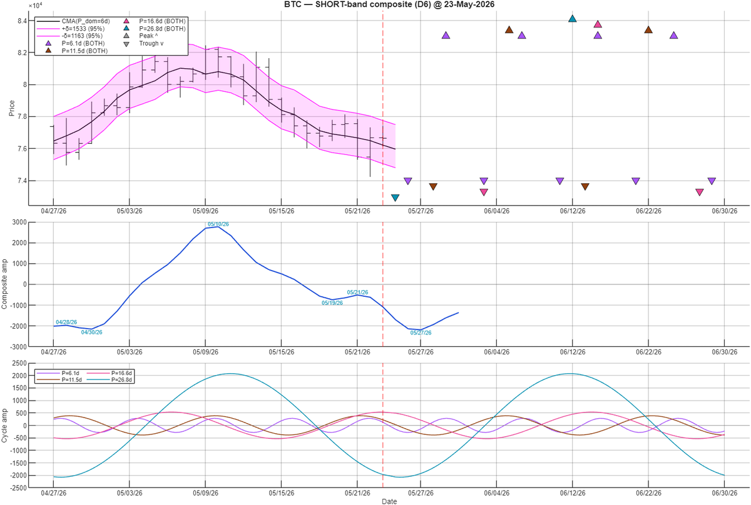Image resolution: width=751 pixels, height=505 pixels.
Task: Select the pink trough triangle before 06/04/26
Action: point(484,192)
